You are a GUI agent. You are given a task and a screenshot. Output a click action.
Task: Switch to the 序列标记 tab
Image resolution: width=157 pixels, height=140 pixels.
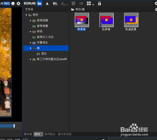click(x=50, y=134)
